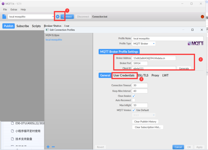Click the red connection status indicator
The height and width of the screenshot is (150, 208).
(x=203, y=16)
